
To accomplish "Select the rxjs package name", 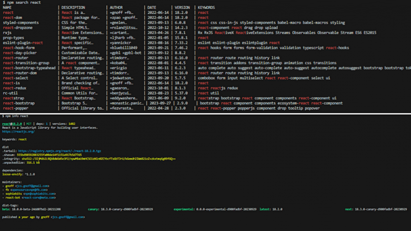I will [x=7, y=32].
